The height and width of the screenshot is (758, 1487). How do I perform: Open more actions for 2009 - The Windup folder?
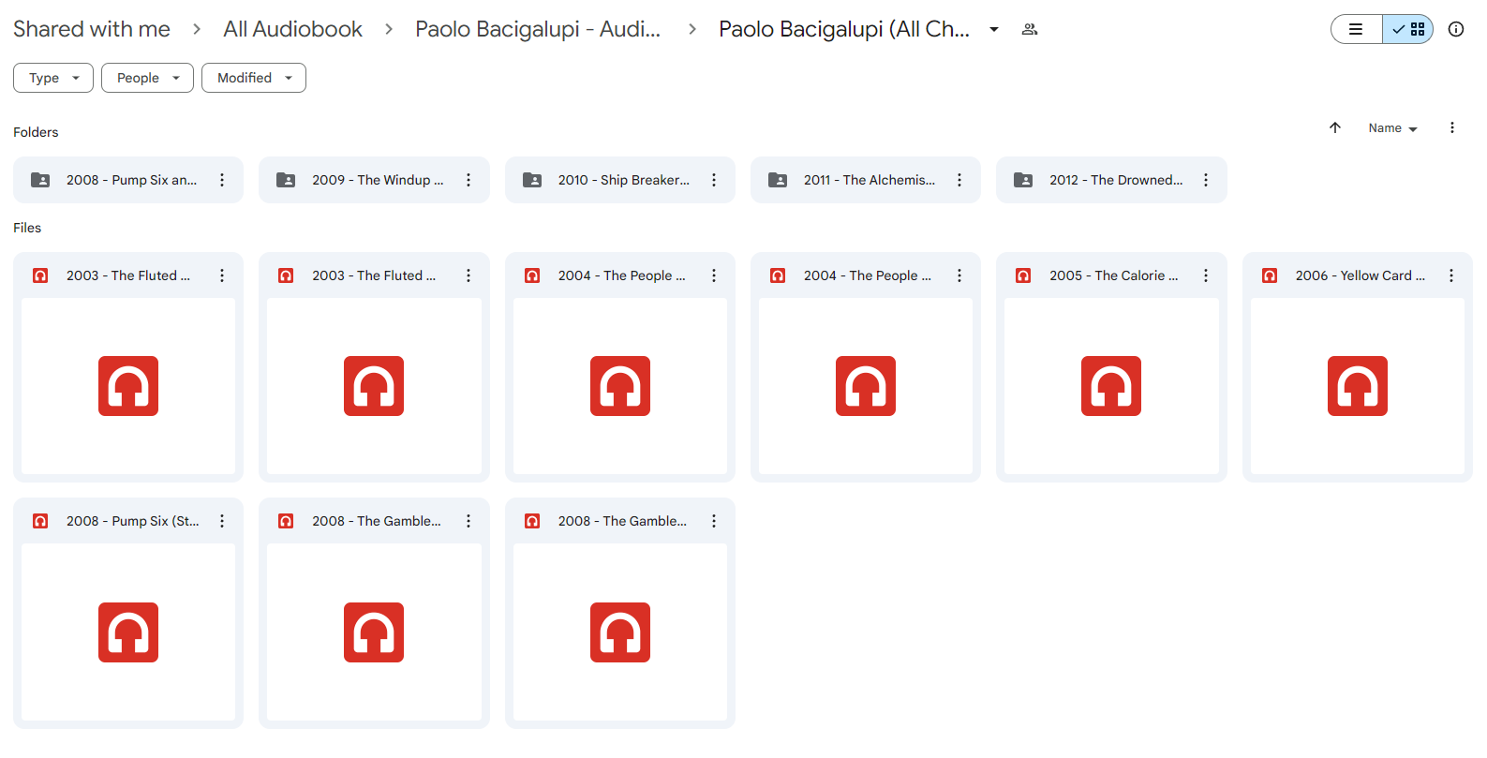pos(468,180)
